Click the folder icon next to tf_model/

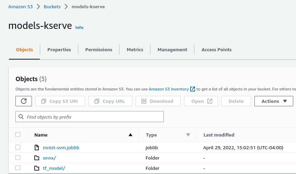(37, 168)
